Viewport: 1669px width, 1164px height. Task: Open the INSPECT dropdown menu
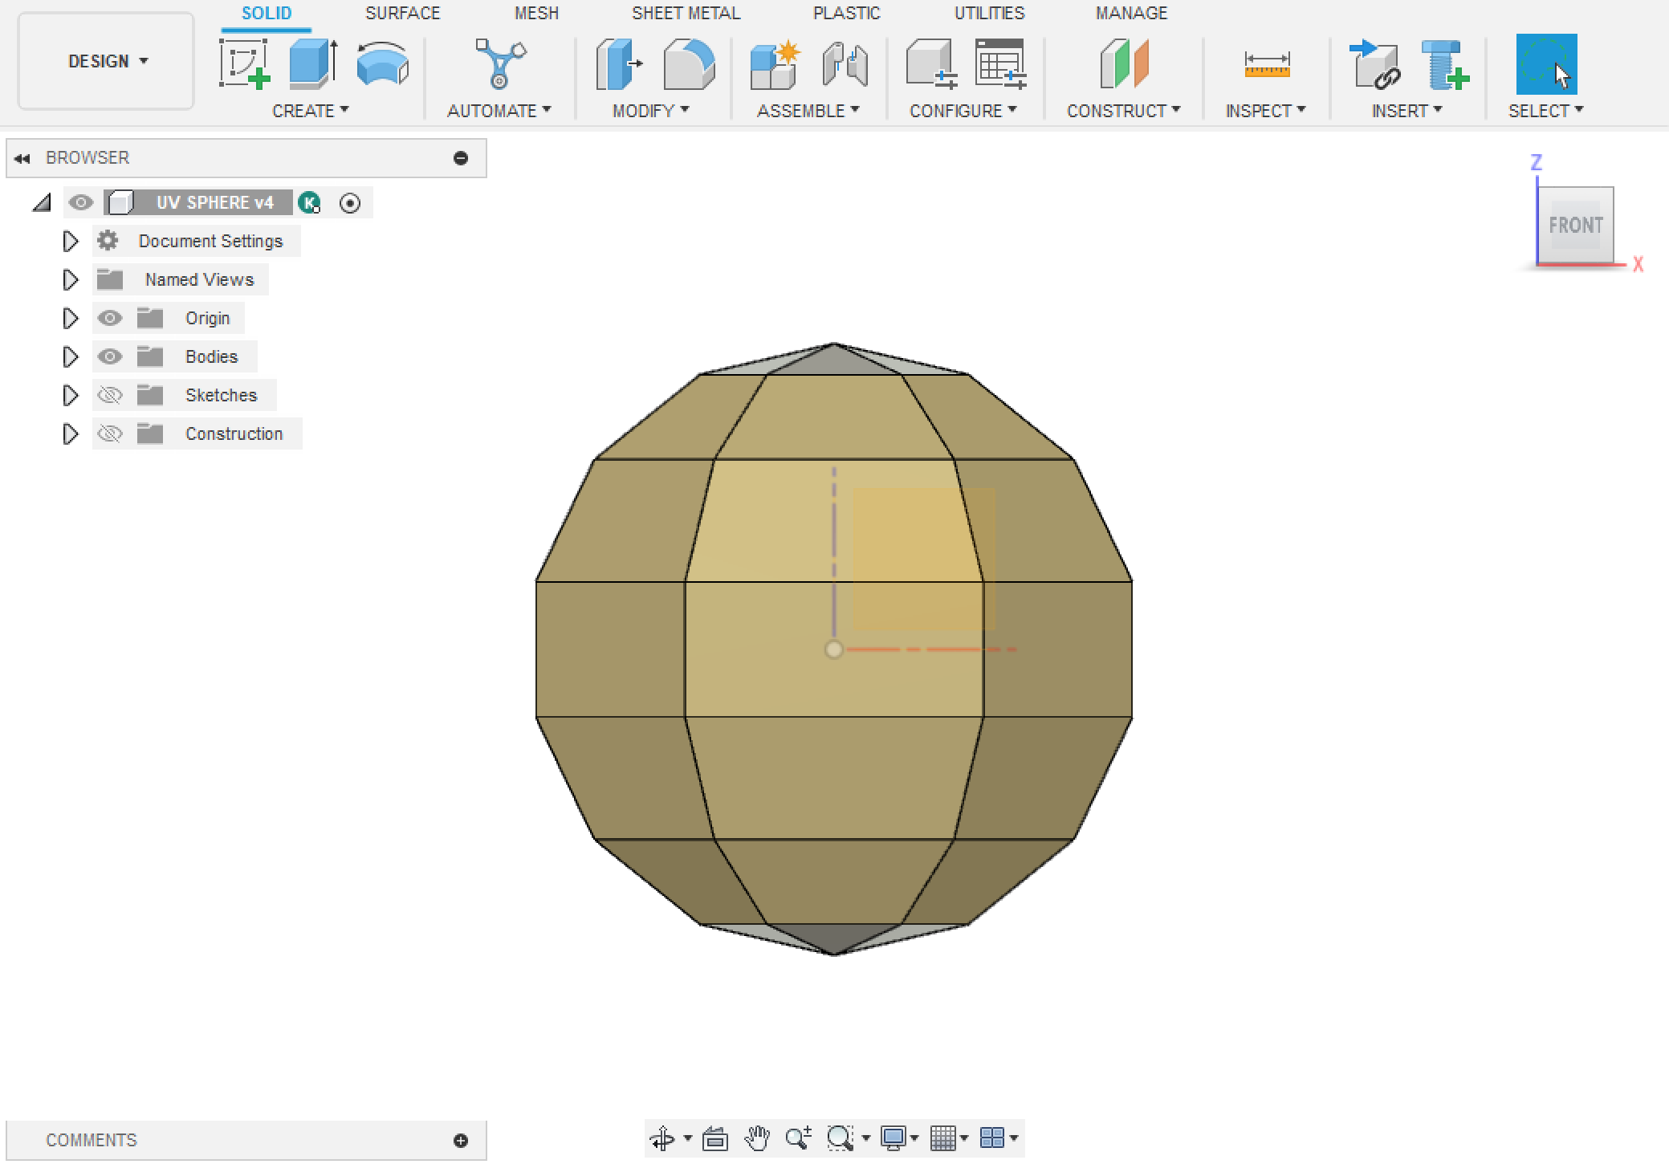tap(1265, 111)
